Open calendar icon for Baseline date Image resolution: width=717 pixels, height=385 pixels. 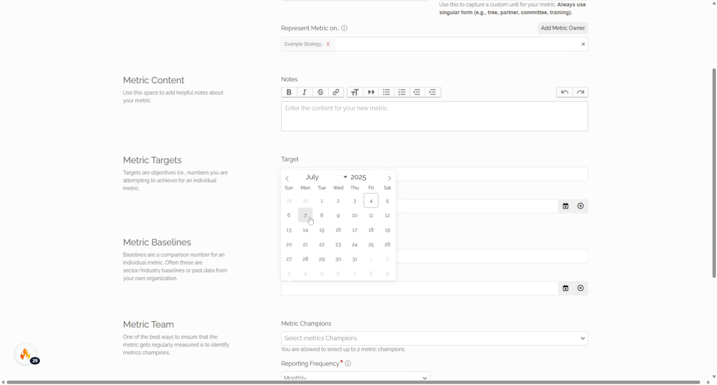click(565, 288)
